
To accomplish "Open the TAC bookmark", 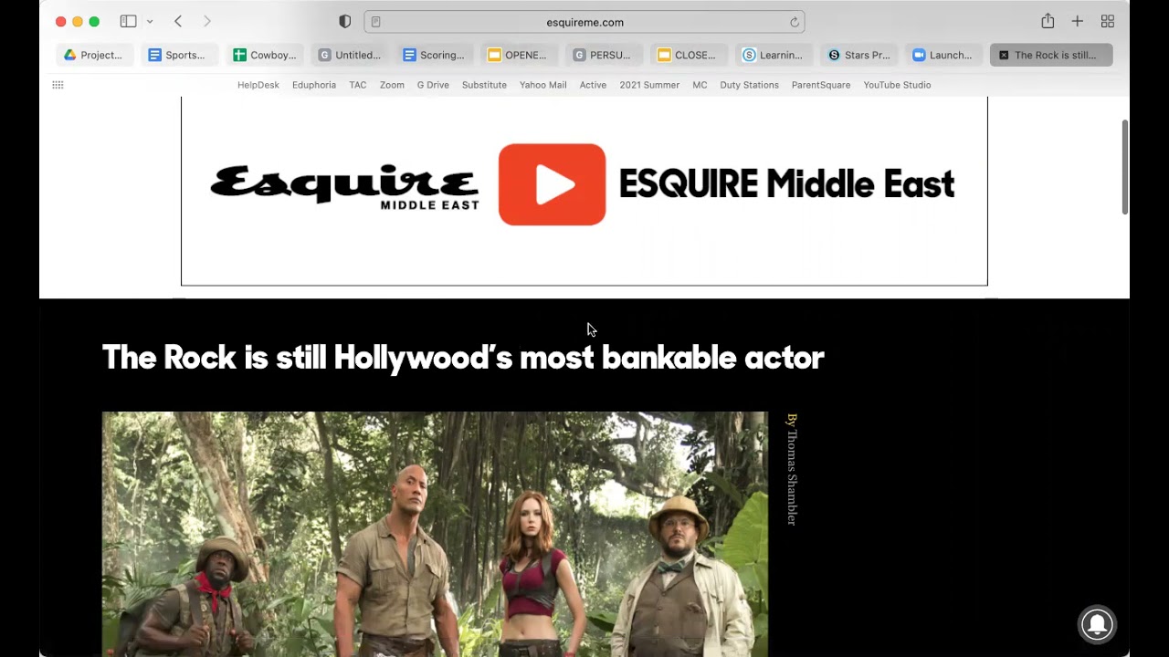I will pyautogui.click(x=358, y=85).
